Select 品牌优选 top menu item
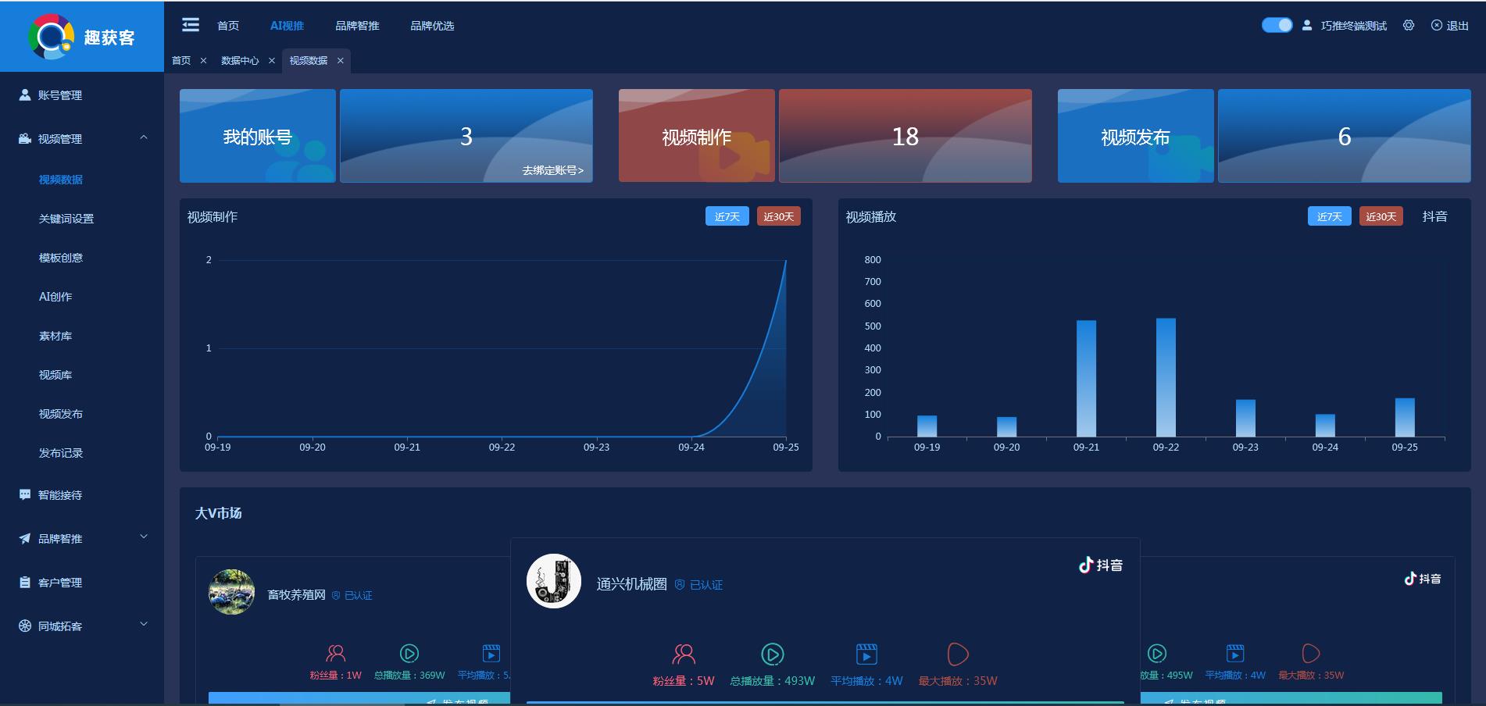This screenshot has height=706, width=1486. [x=432, y=26]
